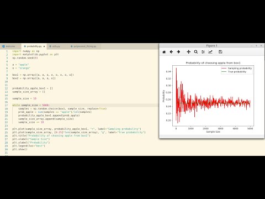265x199 pixels.
Task: Go back to previous plot view
Action: (x=171, y=52)
